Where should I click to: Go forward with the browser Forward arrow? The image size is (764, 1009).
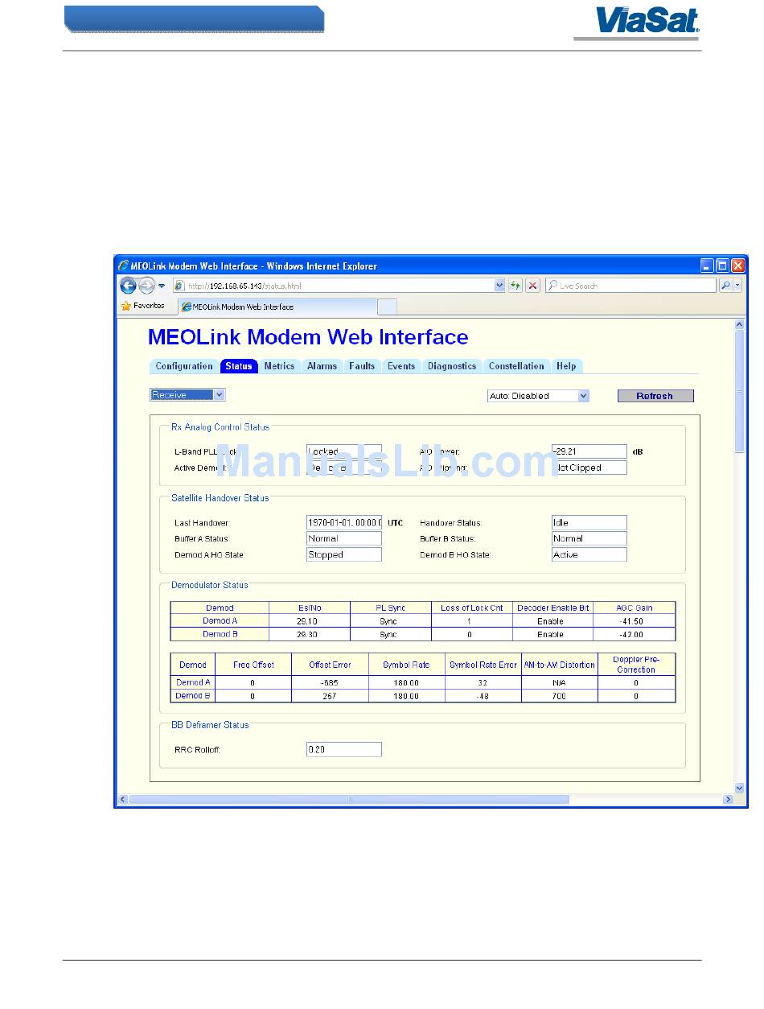tap(146, 286)
